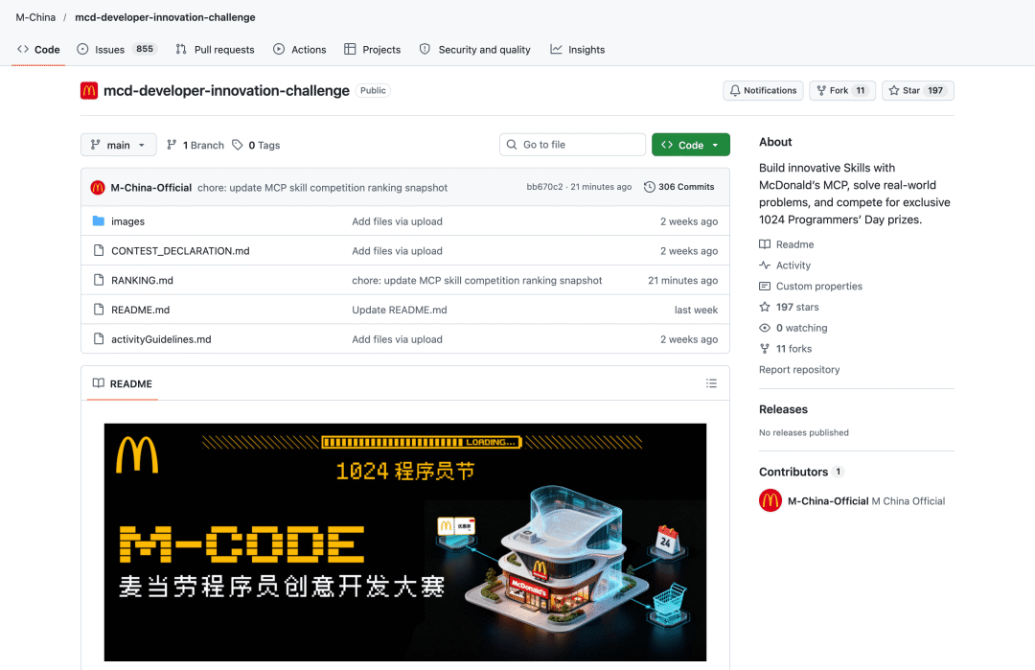Viewport: 1035px width, 670px height.
Task: View the 1 Branch link
Action: 195,146
